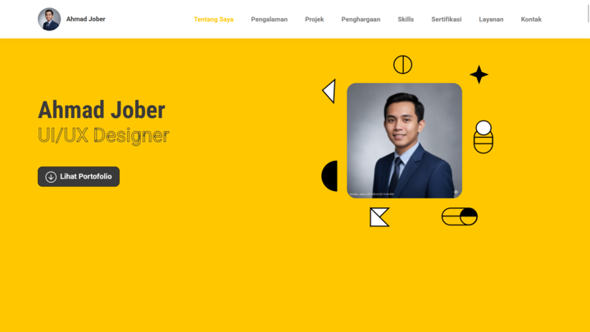Open the Projek nav link
Viewport: 590px width, 332px height.
[x=314, y=19]
